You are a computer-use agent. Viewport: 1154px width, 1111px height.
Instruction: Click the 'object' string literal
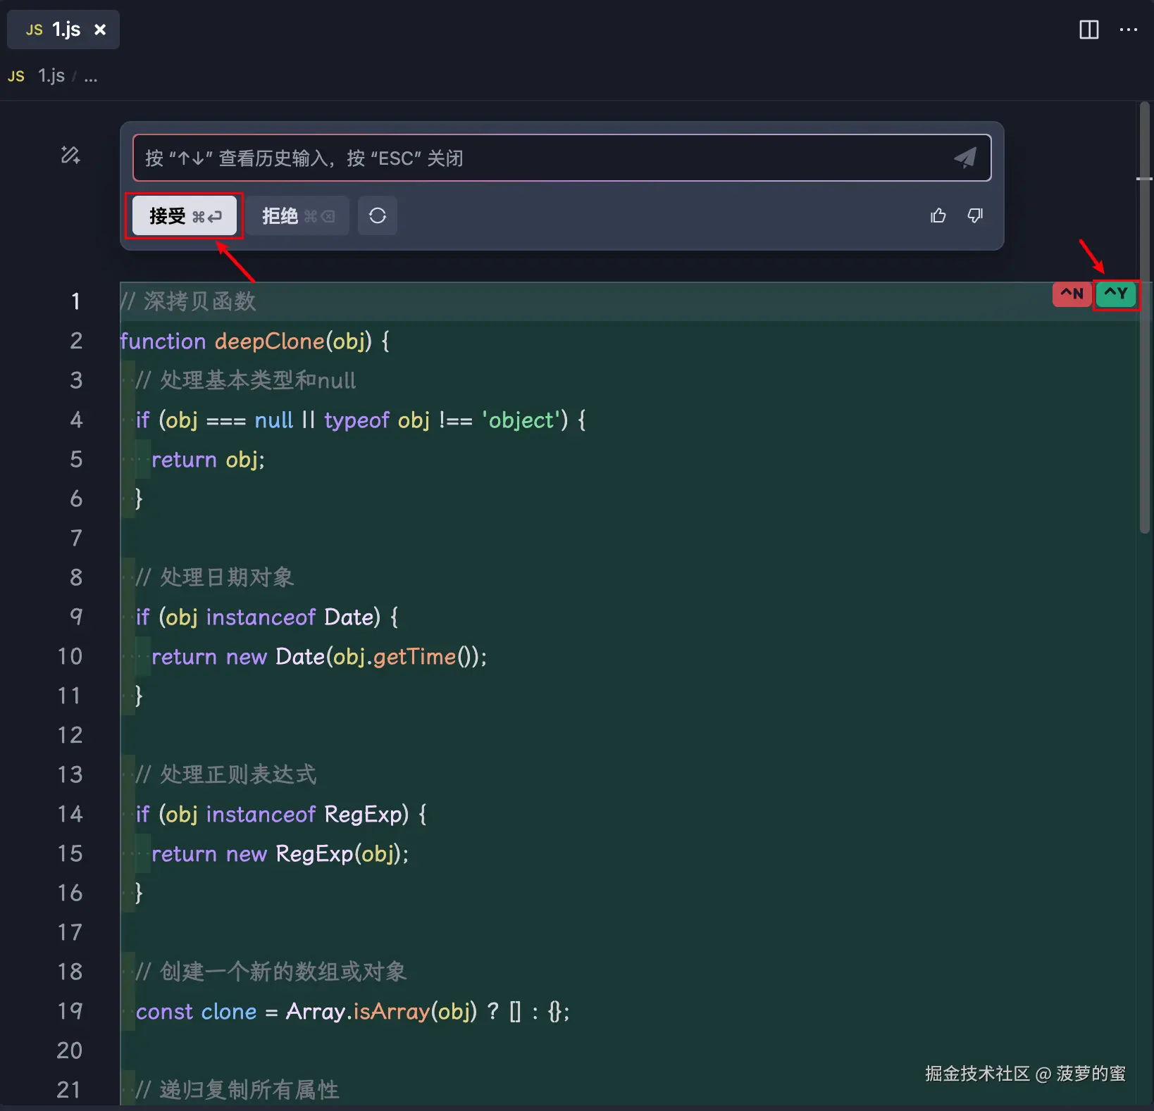(521, 420)
